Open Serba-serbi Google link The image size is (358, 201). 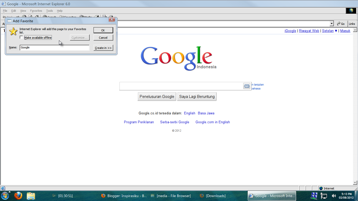(x=175, y=122)
